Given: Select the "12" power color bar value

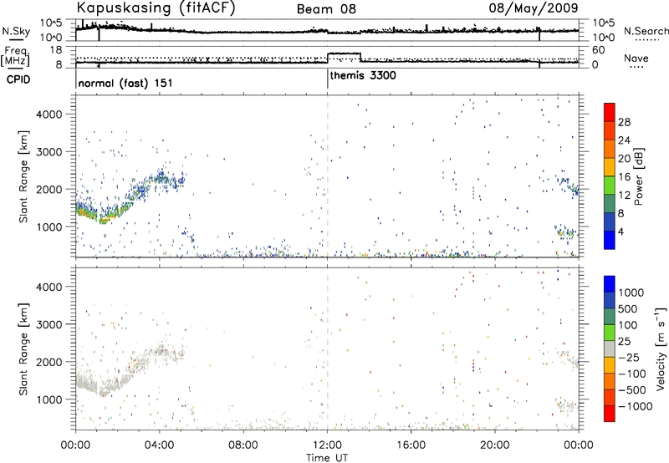Looking at the screenshot, I should pos(624,196).
